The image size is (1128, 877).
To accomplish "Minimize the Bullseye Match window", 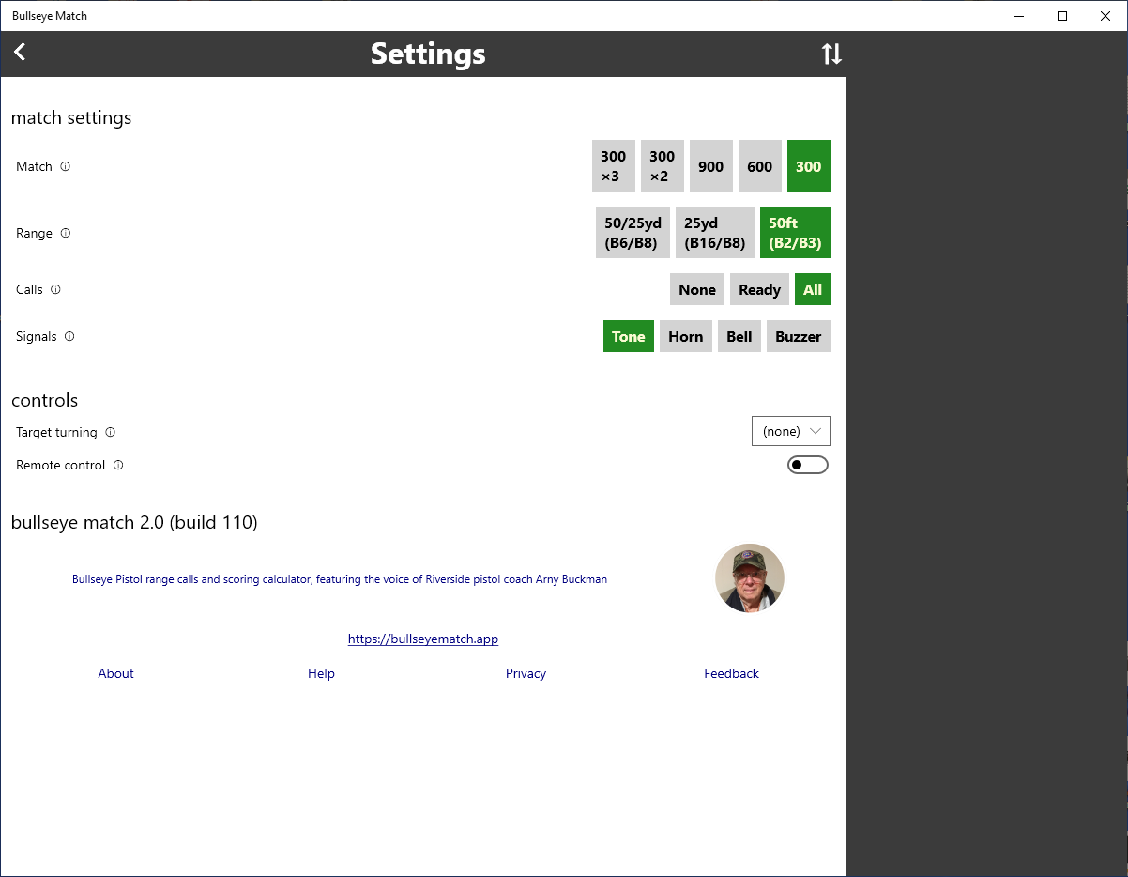I will point(1019,16).
